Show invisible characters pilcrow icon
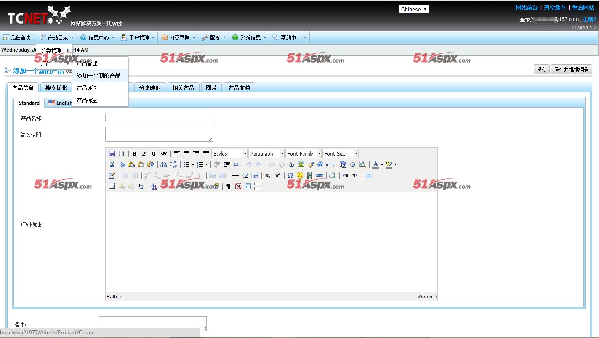 tap(229, 186)
